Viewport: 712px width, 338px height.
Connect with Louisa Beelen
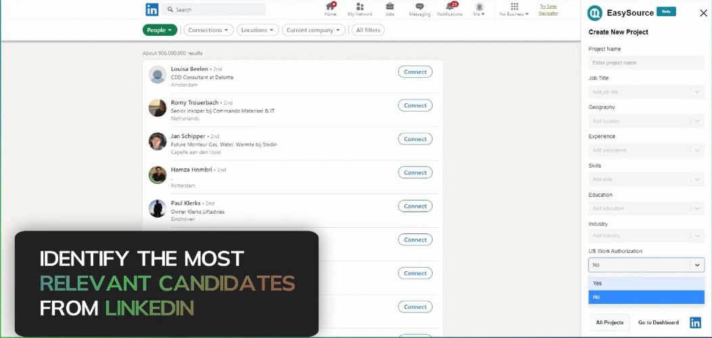click(415, 72)
